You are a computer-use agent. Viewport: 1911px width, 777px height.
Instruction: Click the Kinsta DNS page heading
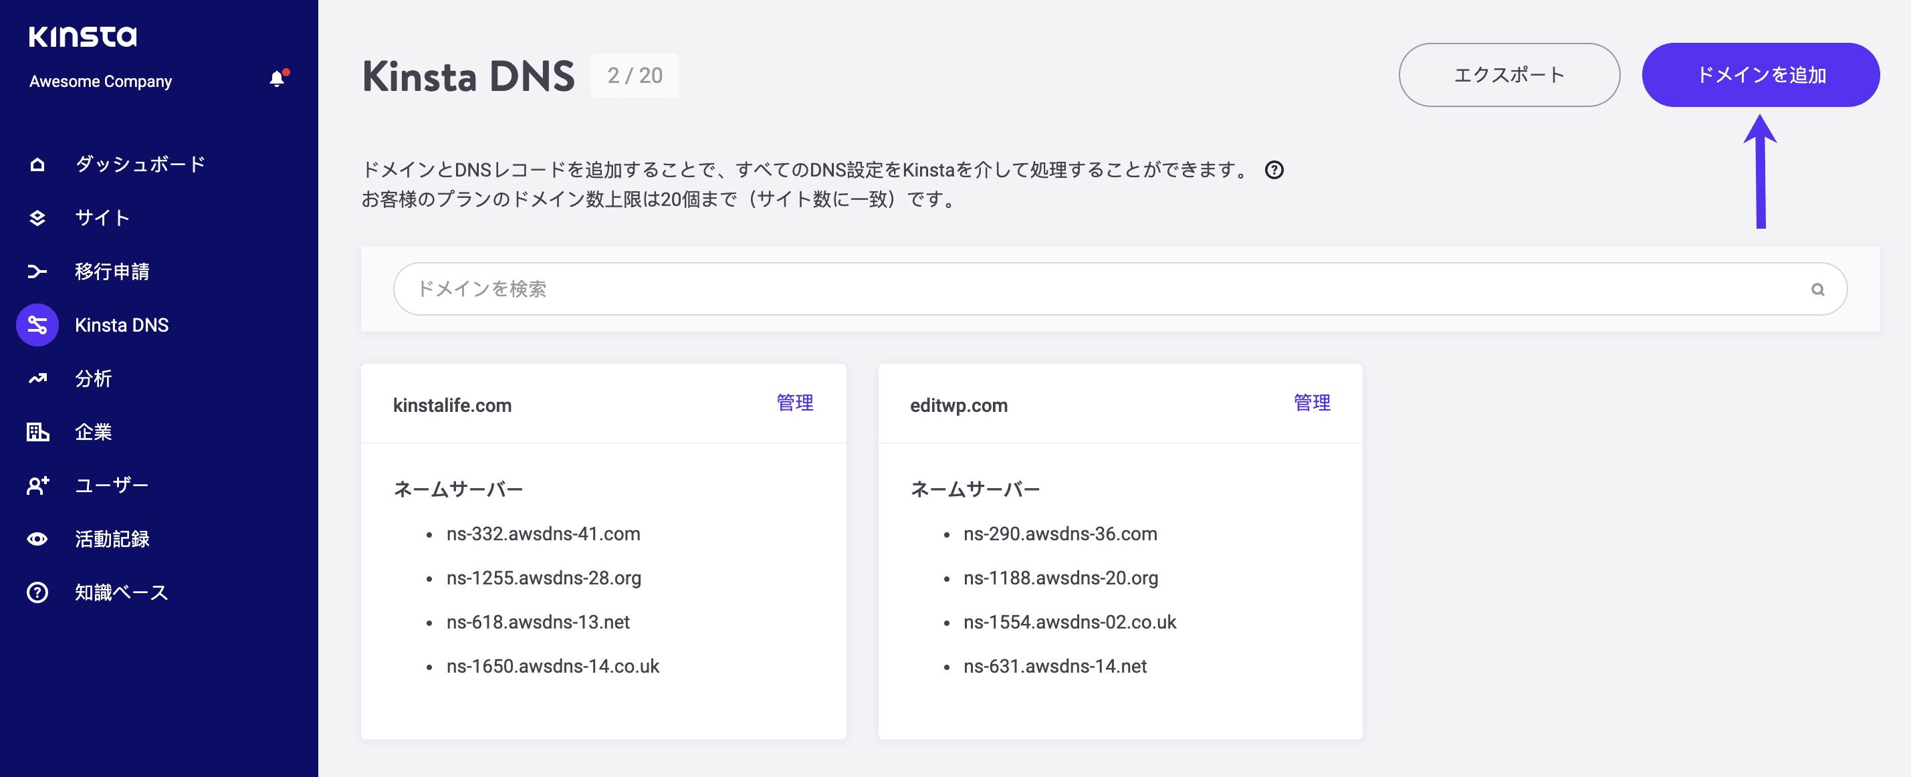coord(468,76)
